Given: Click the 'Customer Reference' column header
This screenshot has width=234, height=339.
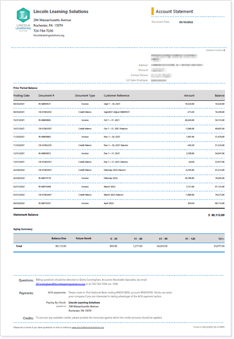Looking at the screenshot, I should click(116, 96).
